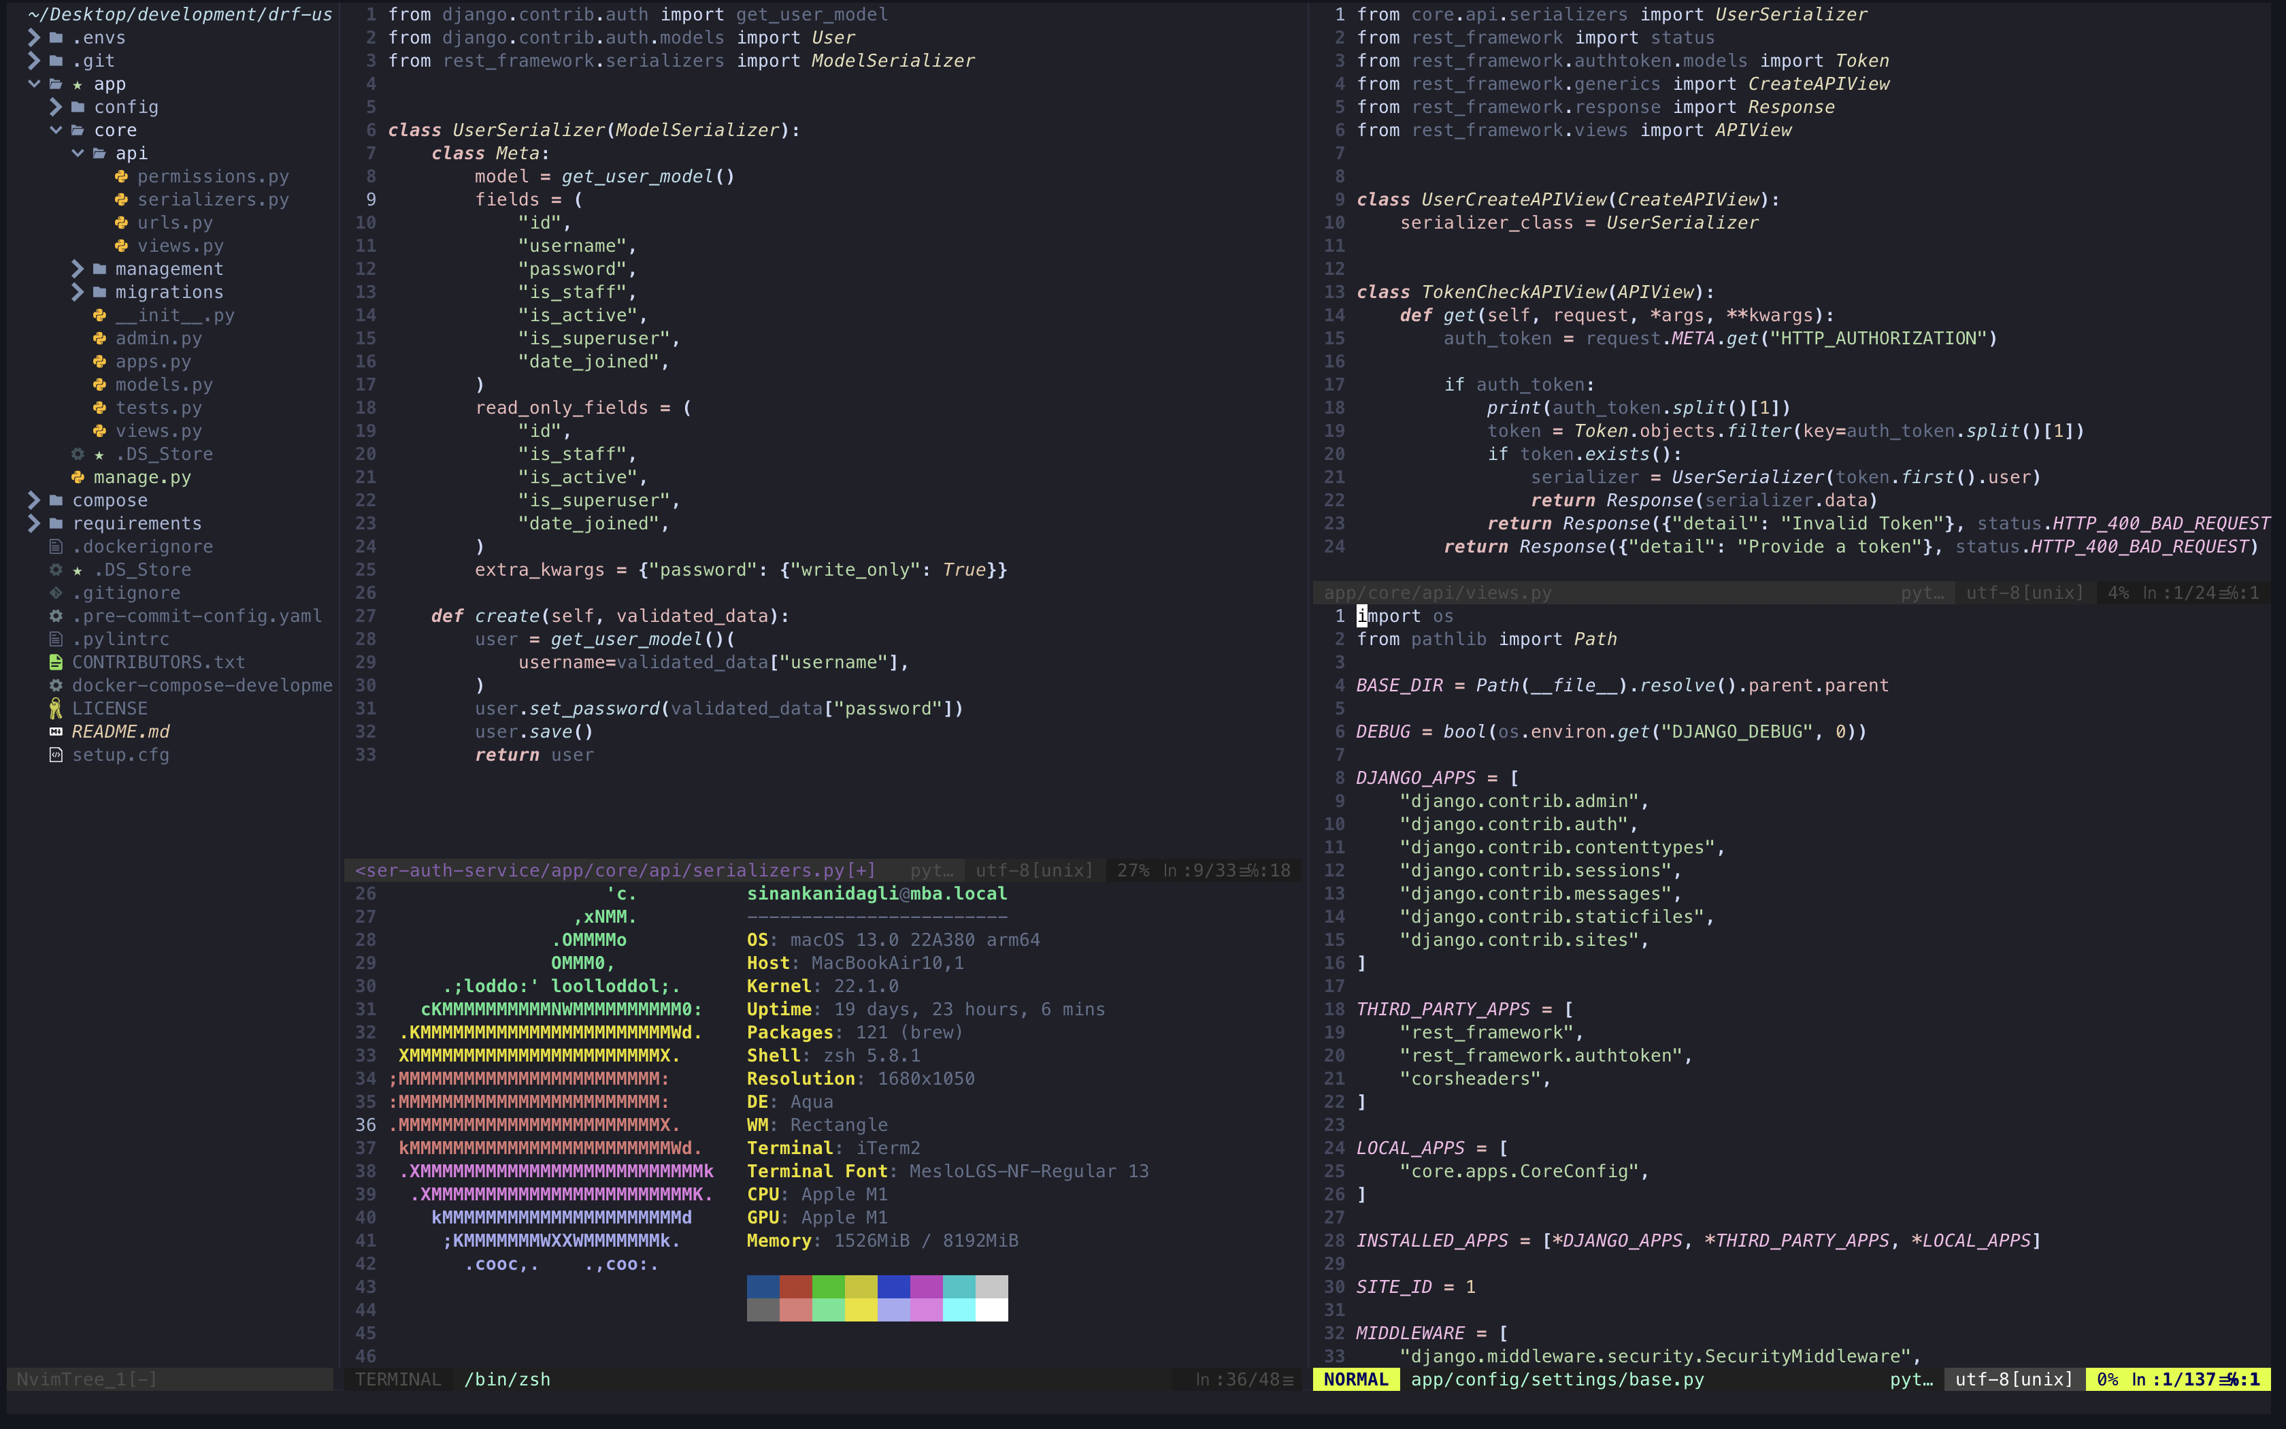This screenshot has height=1429, width=2286.
Task: Click the TERMINAL mode label in statusline
Action: coord(398,1379)
